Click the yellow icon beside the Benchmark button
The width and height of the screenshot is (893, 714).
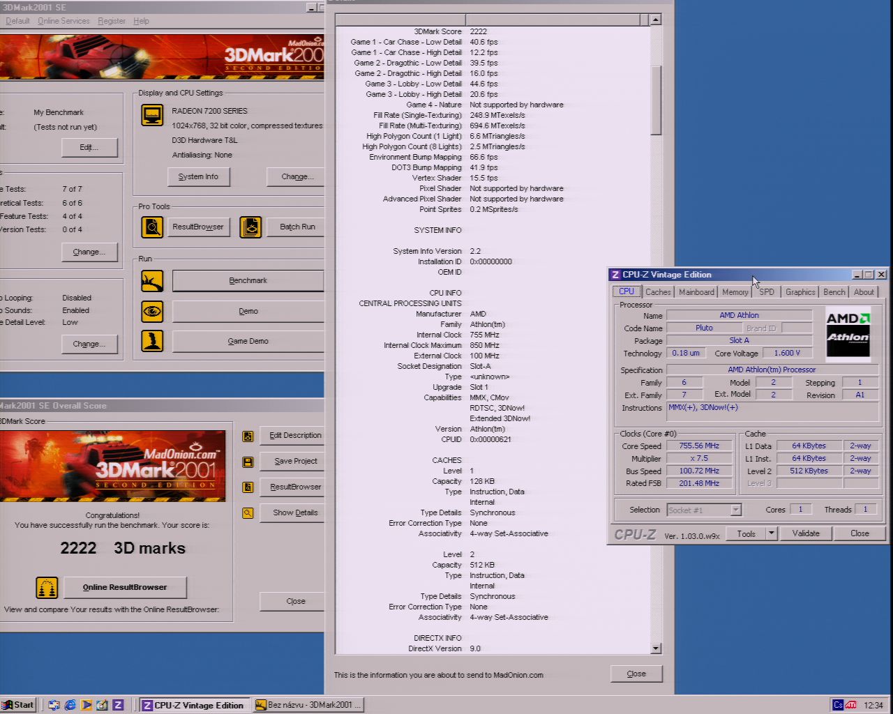click(x=152, y=281)
